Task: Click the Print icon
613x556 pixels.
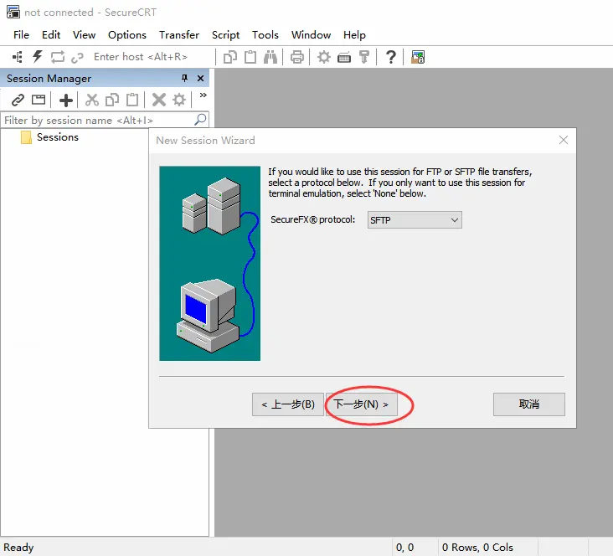Action: click(x=297, y=57)
